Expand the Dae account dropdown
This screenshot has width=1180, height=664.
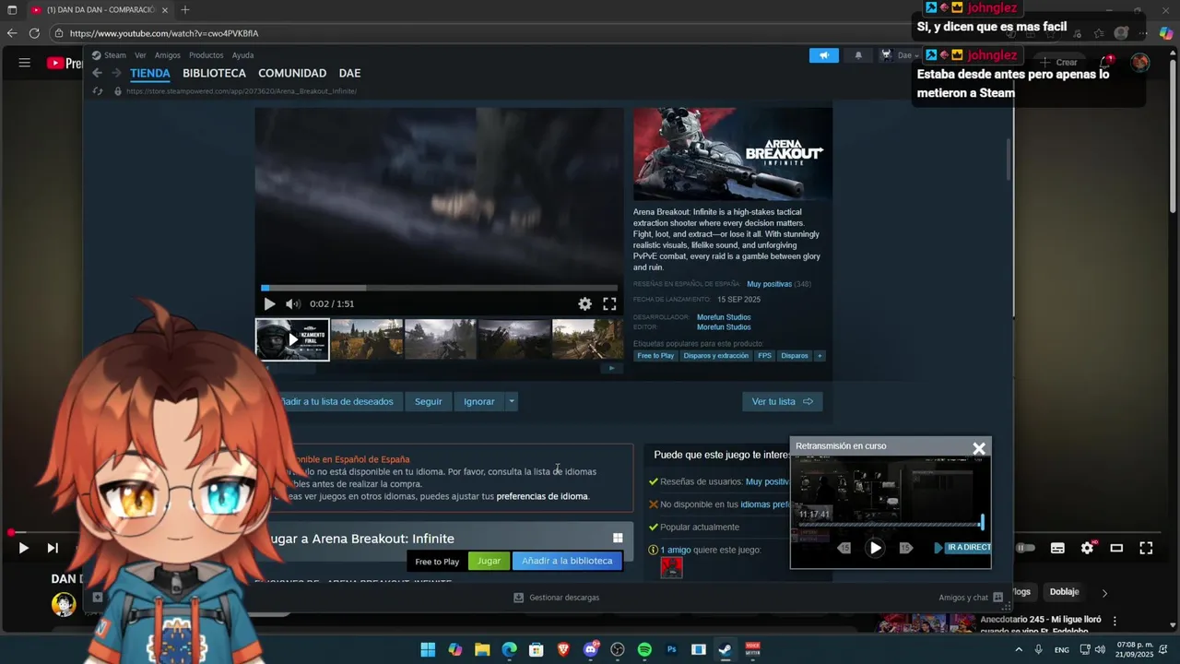[900, 55]
